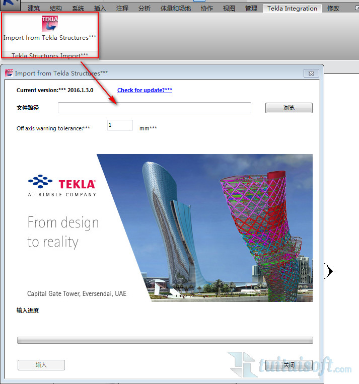Open the 视图 ribbon tab
This screenshot has width=359, height=384.
tap(229, 9)
